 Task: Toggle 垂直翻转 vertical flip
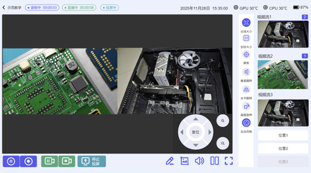246,72
